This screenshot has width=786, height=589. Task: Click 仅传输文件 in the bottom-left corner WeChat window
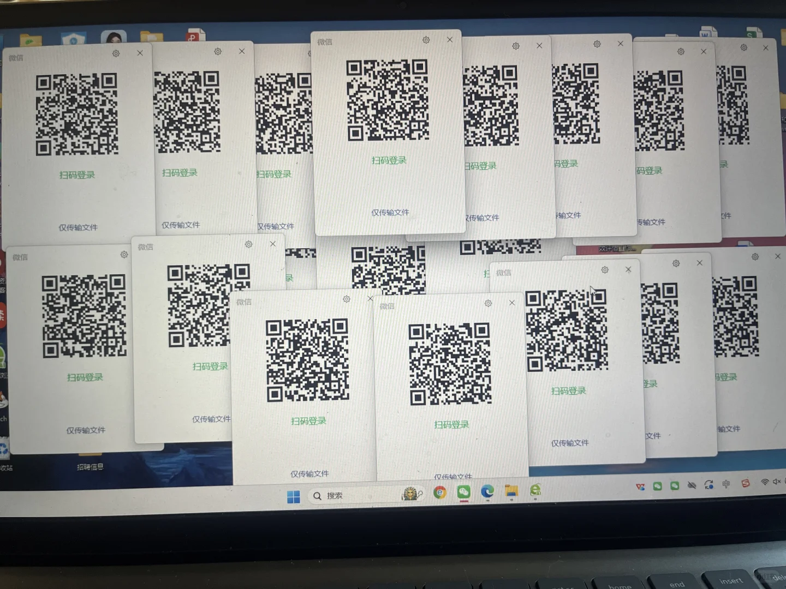coord(86,430)
